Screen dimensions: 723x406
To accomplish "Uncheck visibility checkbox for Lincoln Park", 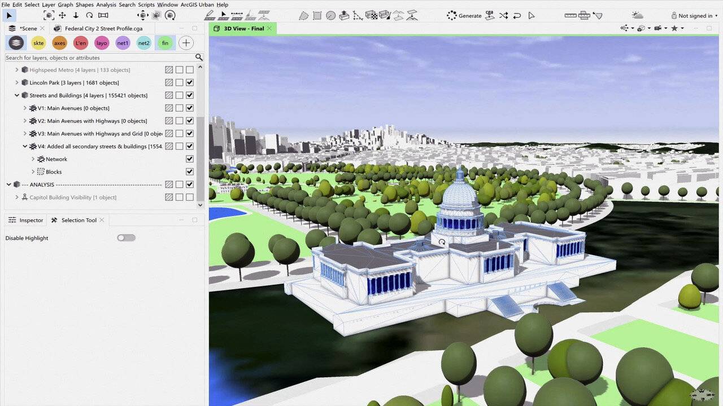I will 190,83.
